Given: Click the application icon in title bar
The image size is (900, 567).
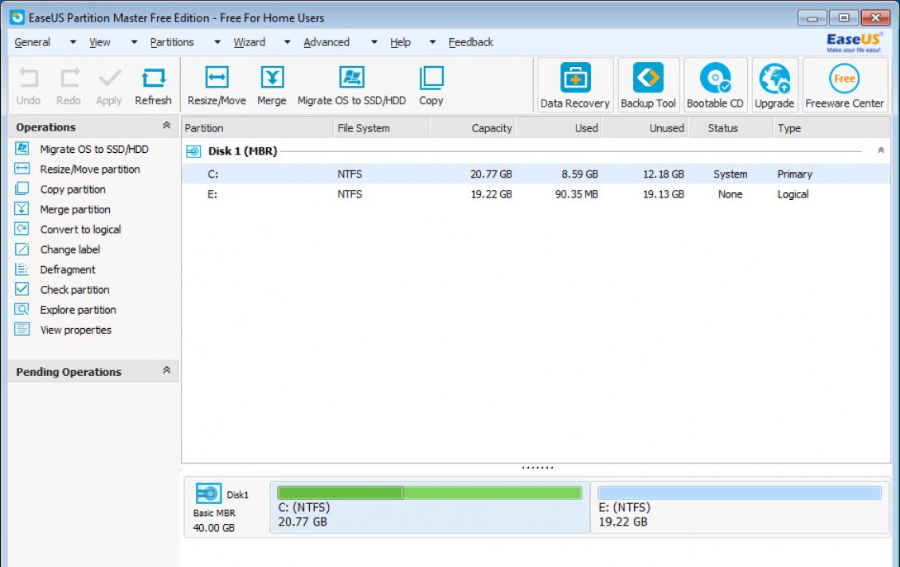Looking at the screenshot, I should tap(18, 18).
